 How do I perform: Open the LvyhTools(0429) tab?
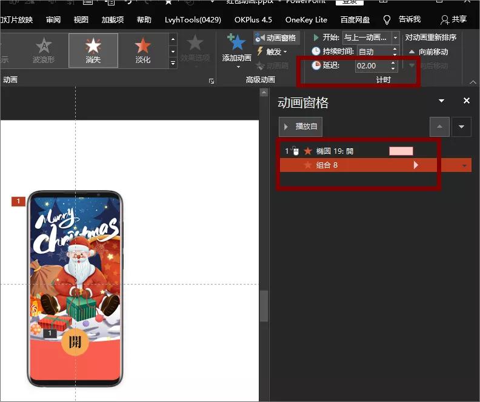click(193, 20)
